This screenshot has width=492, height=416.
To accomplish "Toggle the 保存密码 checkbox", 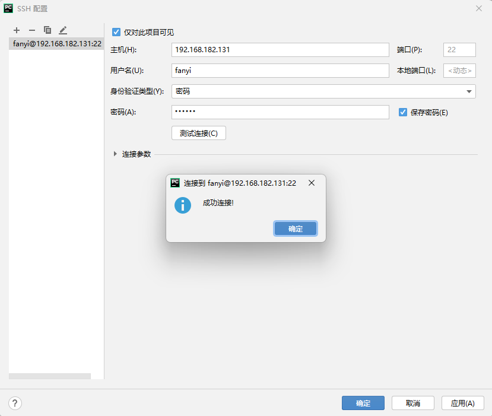I will [x=403, y=112].
